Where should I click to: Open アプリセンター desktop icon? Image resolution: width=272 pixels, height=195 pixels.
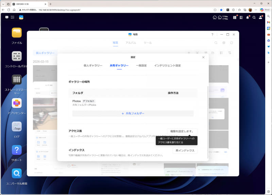[x=17, y=103]
